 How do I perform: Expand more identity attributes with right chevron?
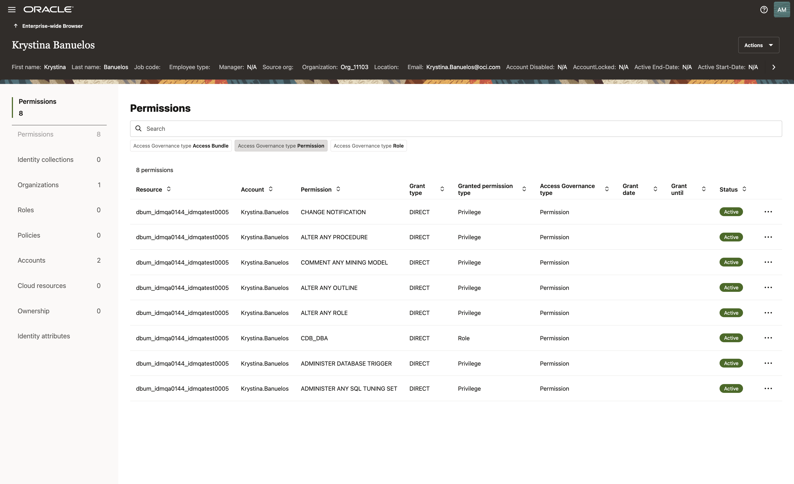(773, 67)
